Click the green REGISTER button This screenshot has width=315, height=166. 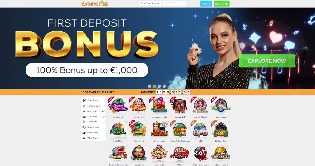coord(221,3)
